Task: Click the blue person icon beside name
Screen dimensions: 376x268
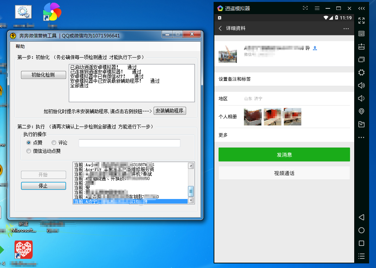Action: pyautogui.click(x=315, y=48)
